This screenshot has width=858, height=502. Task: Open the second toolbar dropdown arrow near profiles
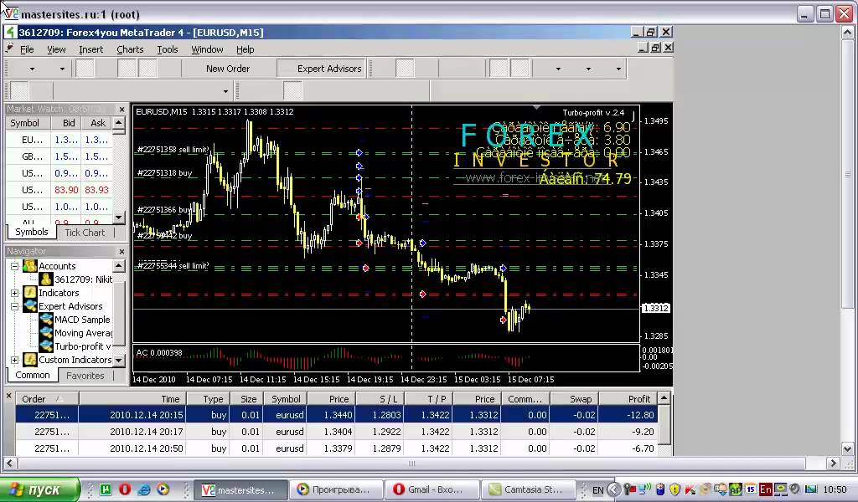[62, 69]
